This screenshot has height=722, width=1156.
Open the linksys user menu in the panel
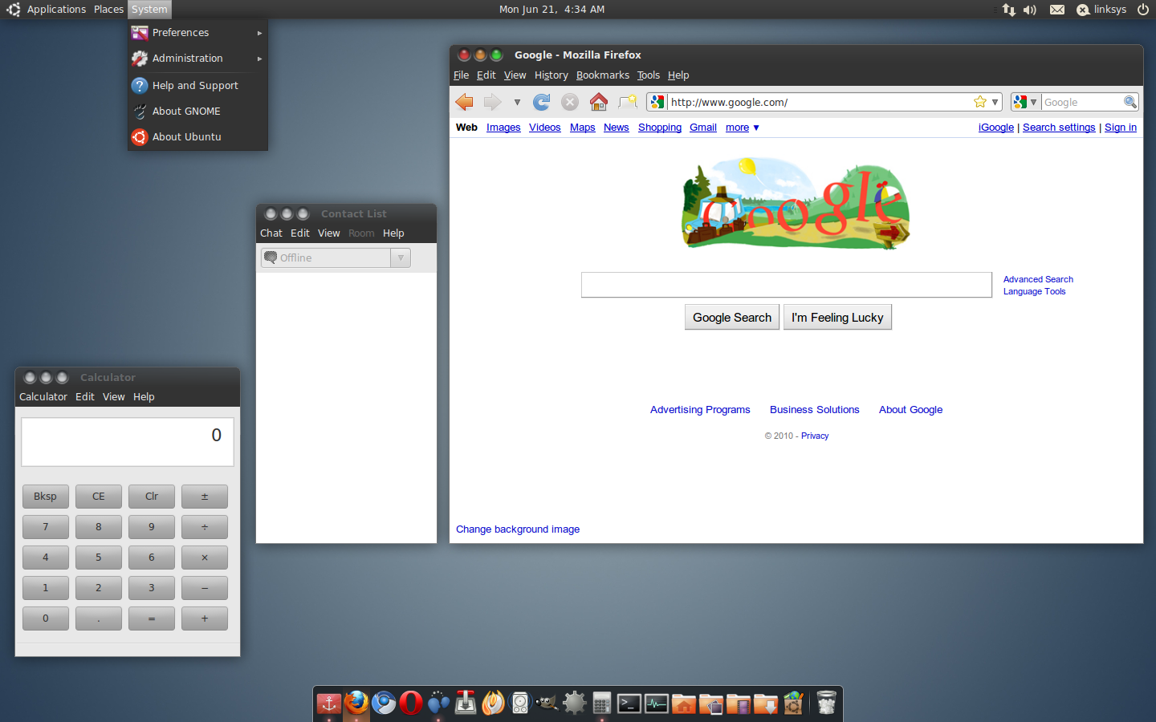(1101, 10)
